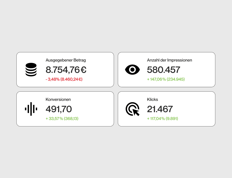
Task: Click the green + 147,06% change
Action: point(156,79)
